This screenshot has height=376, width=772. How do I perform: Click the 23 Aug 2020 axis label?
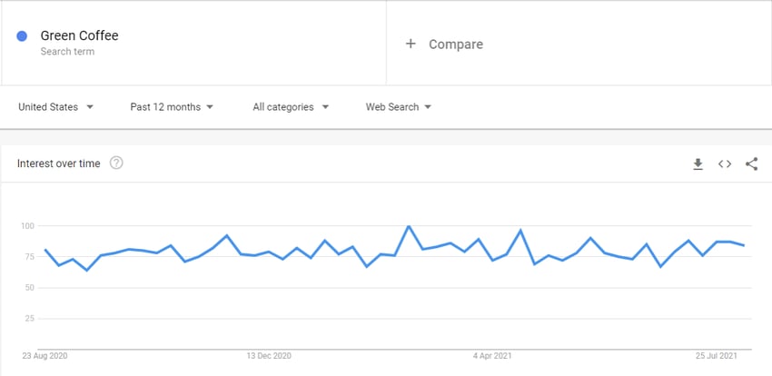point(45,356)
